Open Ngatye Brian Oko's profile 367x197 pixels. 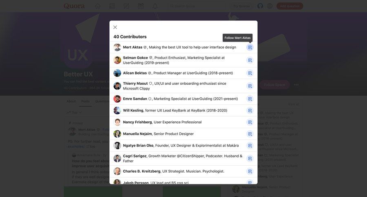tap(138, 145)
